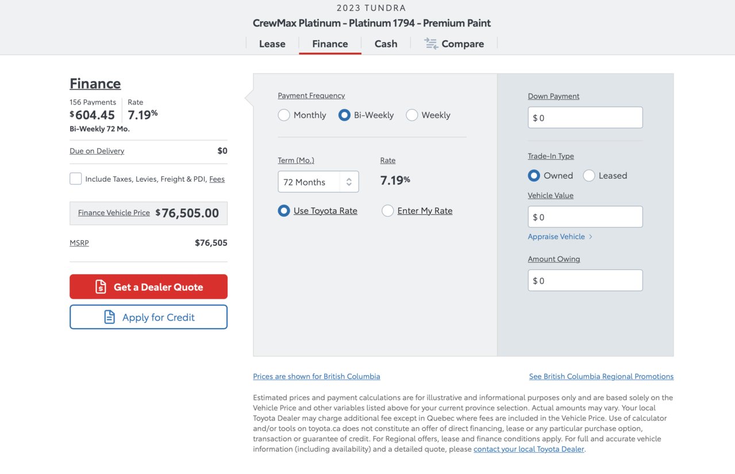Follow the contact your local Toyota Dealer link
This screenshot has width=735, height=474.
click(529, 449)
